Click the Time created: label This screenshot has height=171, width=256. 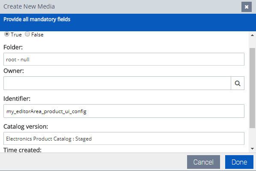point(22,150)
